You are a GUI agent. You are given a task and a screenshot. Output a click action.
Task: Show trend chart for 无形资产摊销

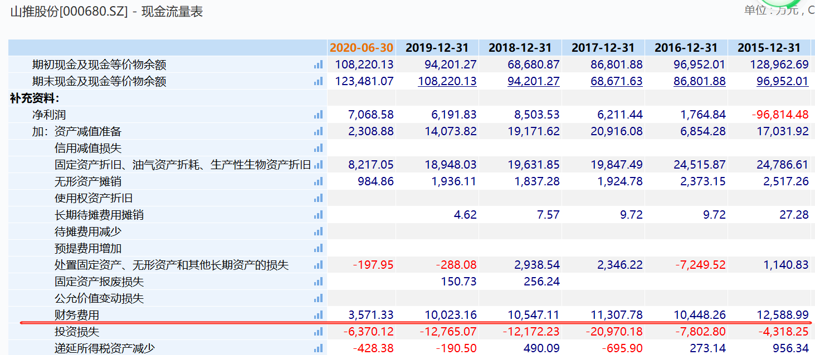click(x=318, y=182)
